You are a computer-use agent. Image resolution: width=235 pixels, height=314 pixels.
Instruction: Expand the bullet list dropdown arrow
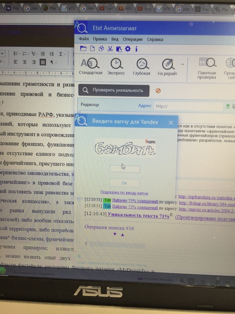20,53
